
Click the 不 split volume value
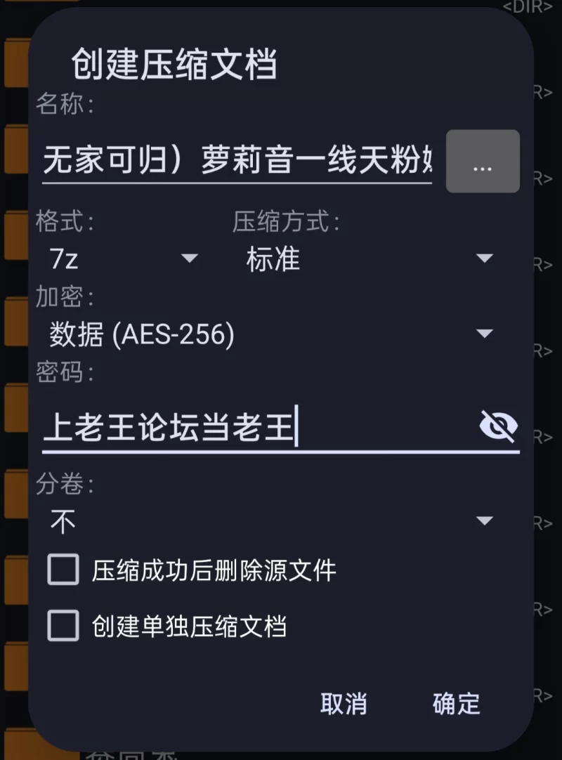63,522
